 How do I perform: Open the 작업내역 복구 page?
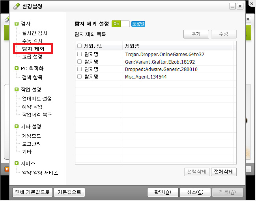[x=37, y=115]
